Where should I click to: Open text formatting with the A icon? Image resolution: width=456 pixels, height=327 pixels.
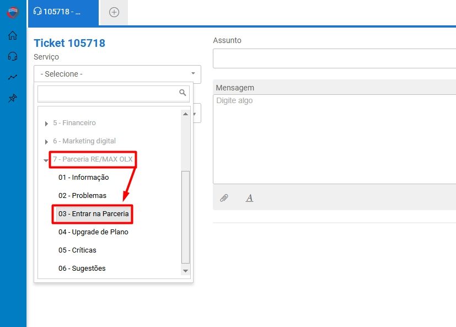click(x=249, y=198)
